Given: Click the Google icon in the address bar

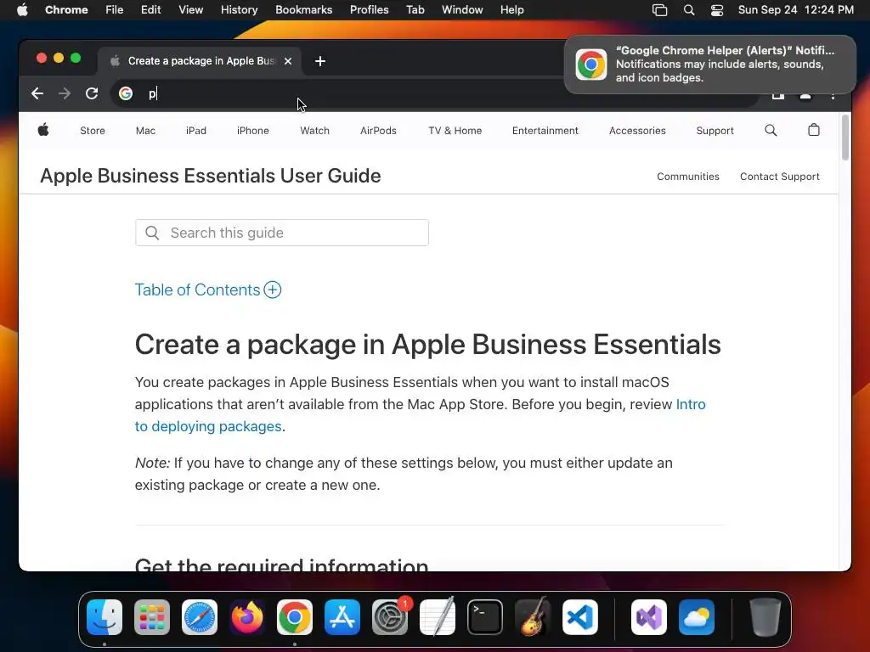Looking at the screenshot, I should coord(126,93).
